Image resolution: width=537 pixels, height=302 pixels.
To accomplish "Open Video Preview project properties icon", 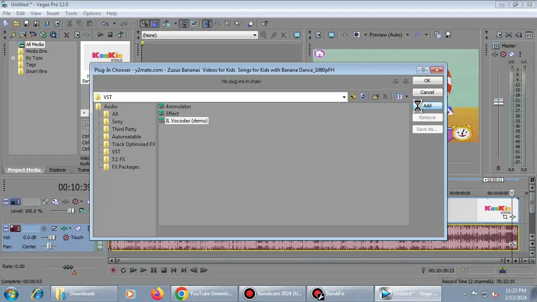I will point(318,35).
